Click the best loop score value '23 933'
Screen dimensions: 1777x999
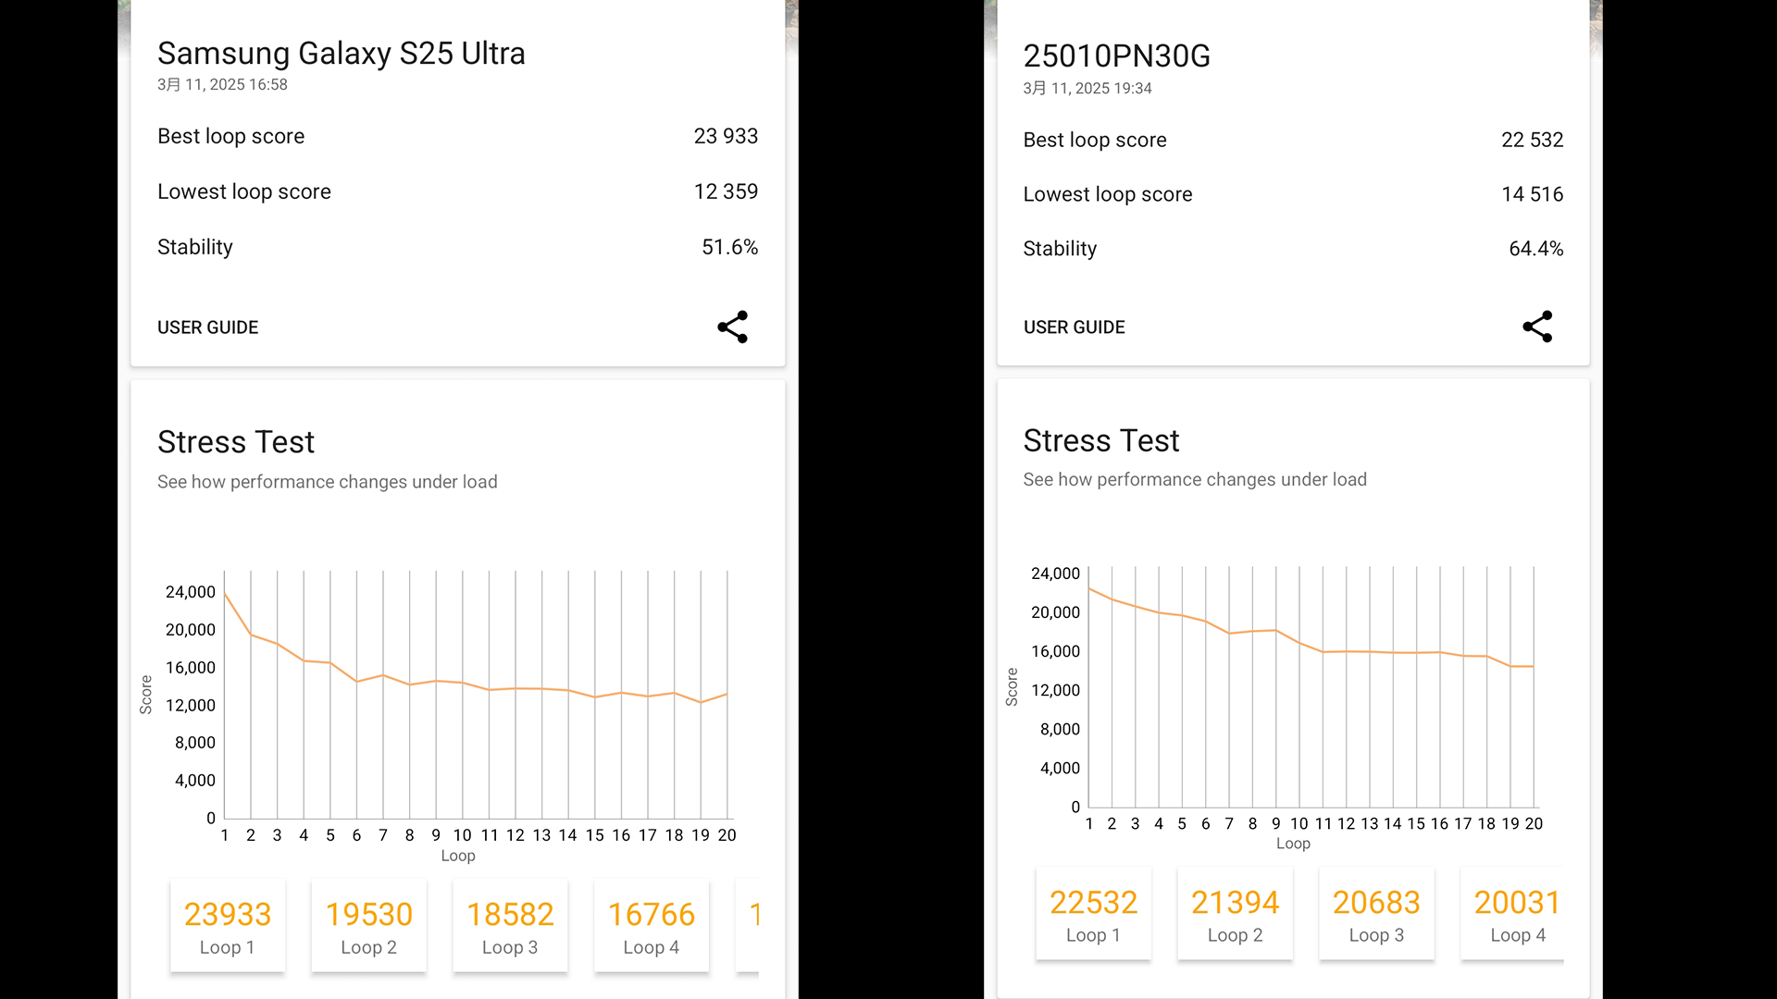[726, 136]
